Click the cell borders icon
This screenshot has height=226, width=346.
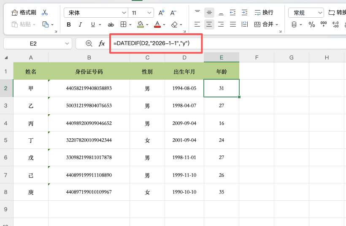click(x=123, y=24)
